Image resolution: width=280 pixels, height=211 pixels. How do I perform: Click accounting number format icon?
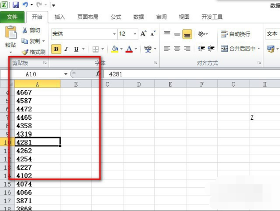coord(271,49)
